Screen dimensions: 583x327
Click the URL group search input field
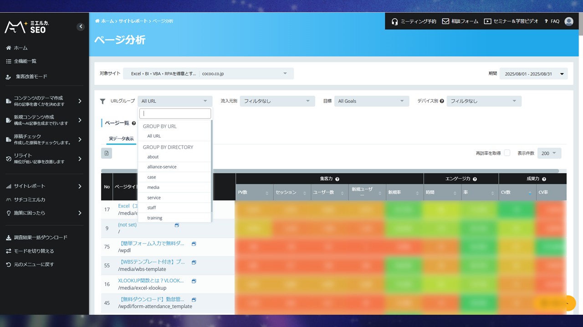(175, 114)
